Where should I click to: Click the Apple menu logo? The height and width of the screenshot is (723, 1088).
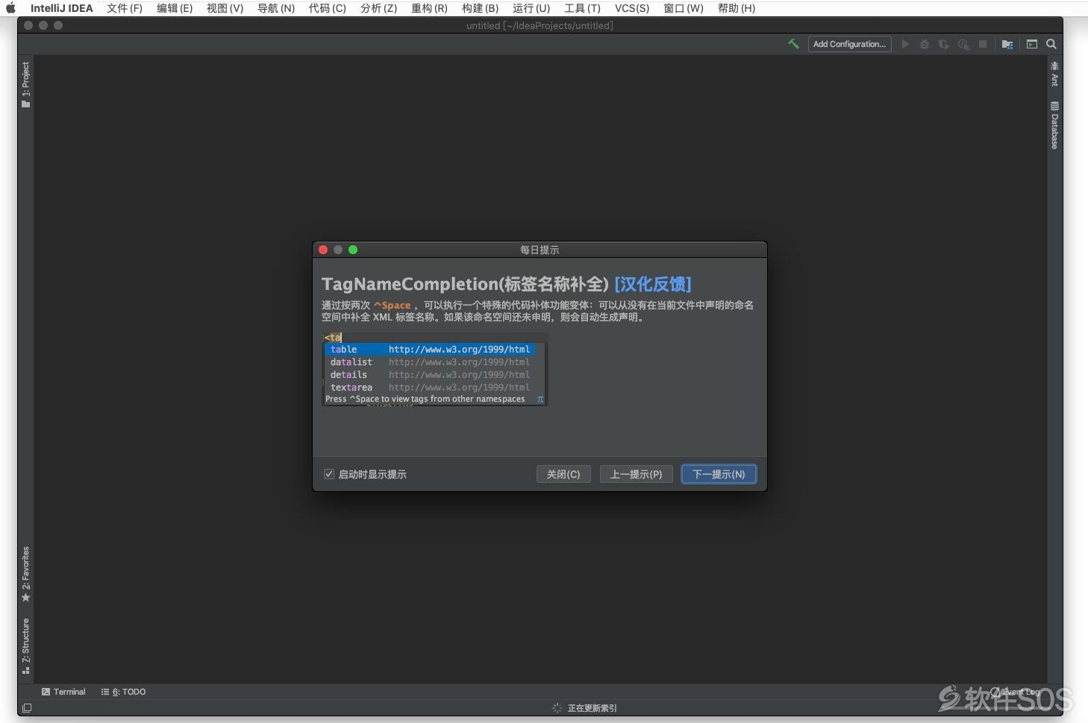click(10, 8)
